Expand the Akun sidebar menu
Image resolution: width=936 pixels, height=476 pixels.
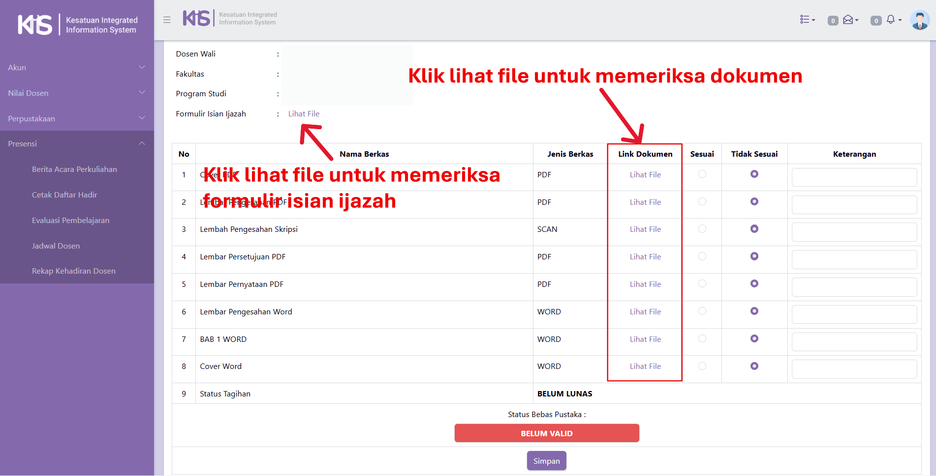coord(77,67)
